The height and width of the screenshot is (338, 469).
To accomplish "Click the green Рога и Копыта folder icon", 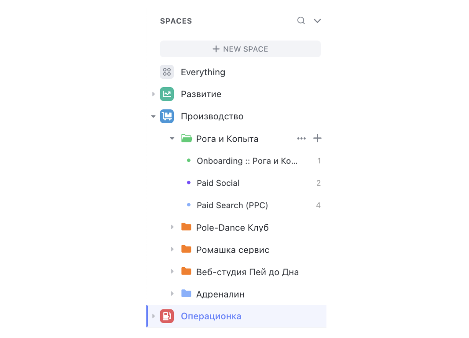I will [187, 139].
